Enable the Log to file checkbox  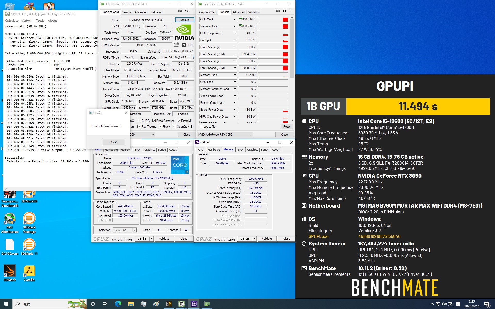(x=201, y=126)
